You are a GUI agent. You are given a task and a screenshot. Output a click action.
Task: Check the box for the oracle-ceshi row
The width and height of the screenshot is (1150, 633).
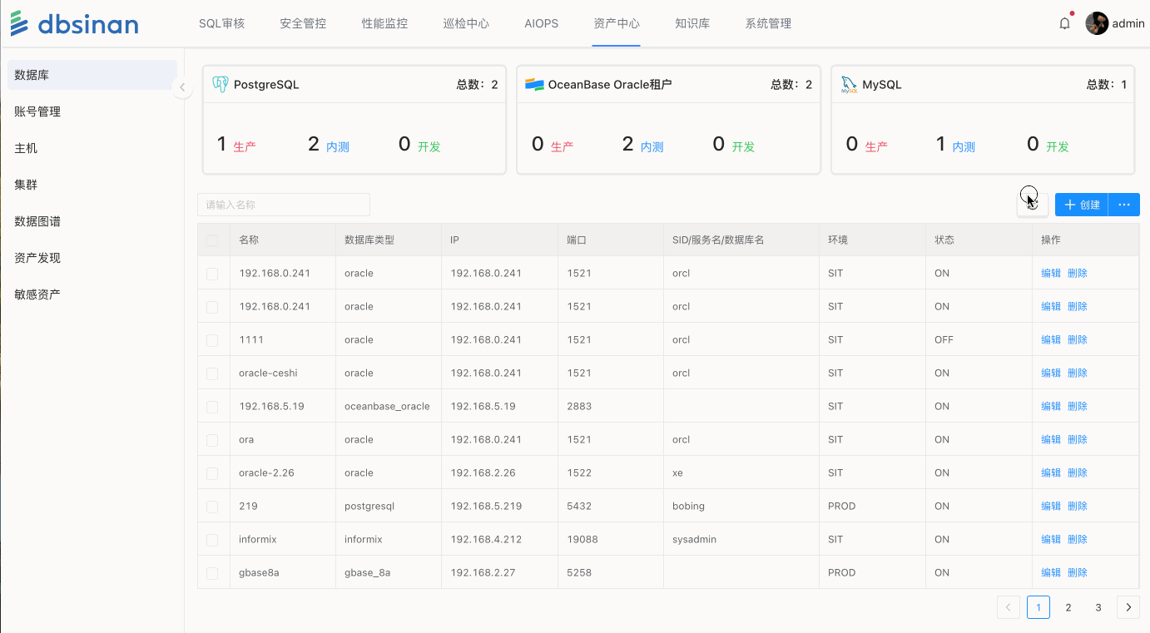[x=212, y=373]
